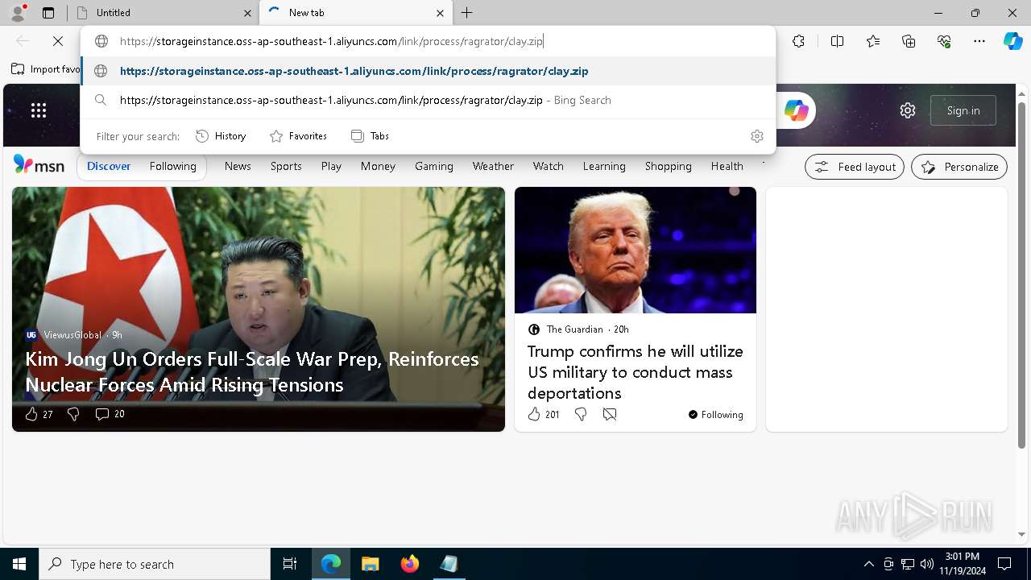This screenshot has height=580, width=1031.
Task: Open Settings and more ellipsis
Action: tap(979, 41)
